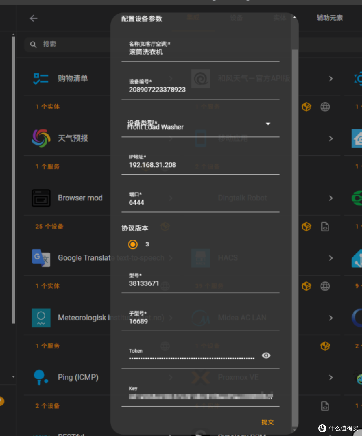The image size is (362, 436).
Task: Expand the HACS row chevron
Action: tap(331, 258)
